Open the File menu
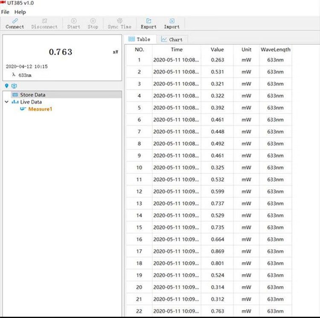The width and height of the screenshot is (320, 318). click(x=5, y=12)
